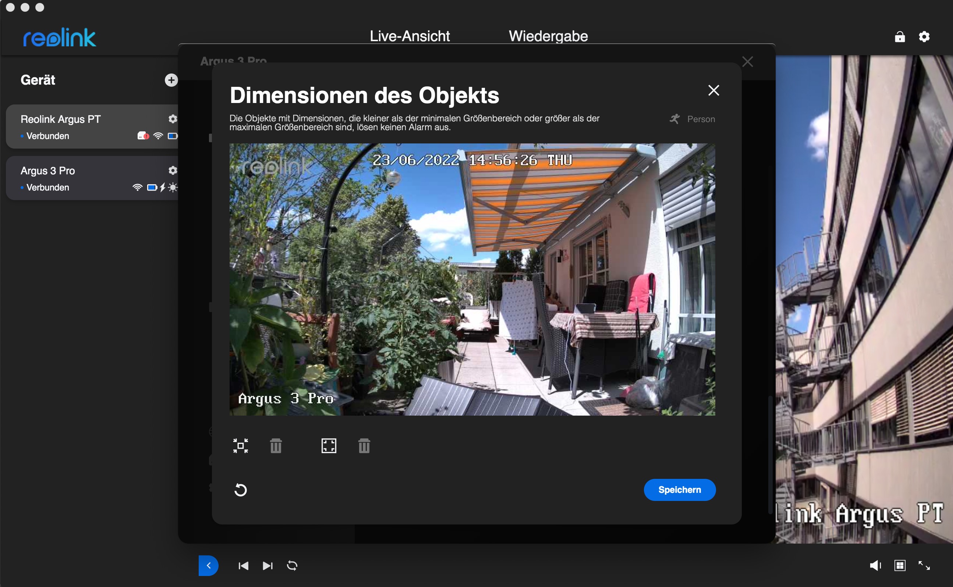Reset object dimensions with undo arrow
The image size is (953, 587).
click(x=240, y=490)
